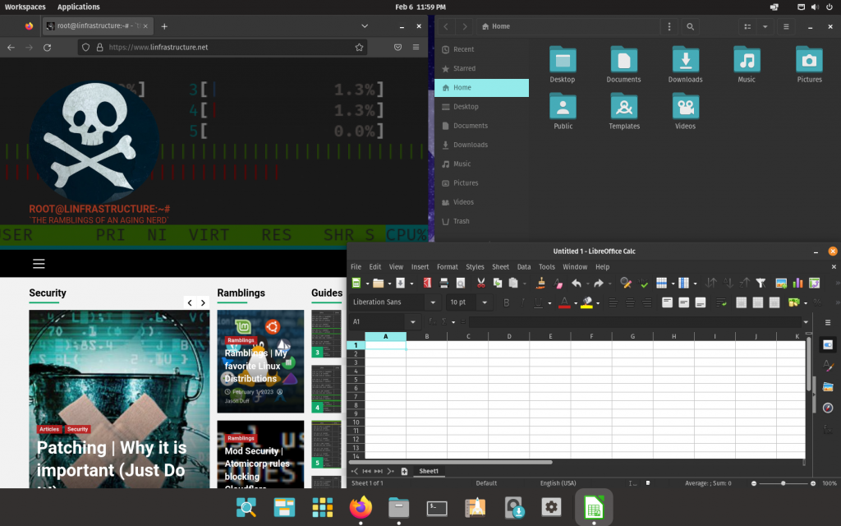This screenshot has width=841, height=526.
Task: Click the Copy icon in Calc toolbar
Action: point(498,283)
